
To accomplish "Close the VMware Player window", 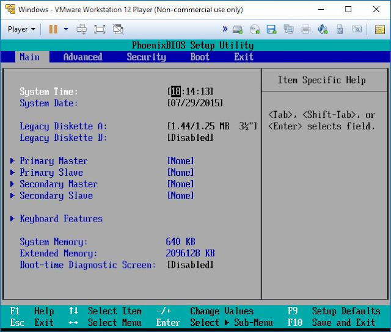I will point(376,10).
